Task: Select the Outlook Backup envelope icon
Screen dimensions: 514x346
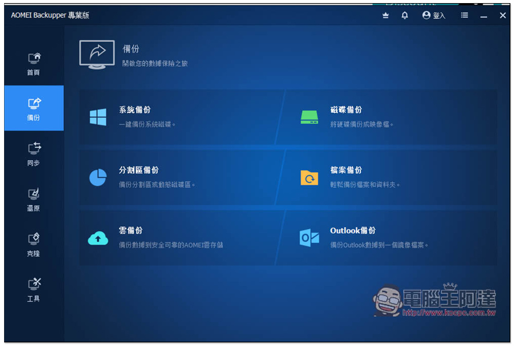Action: tap(309, 238)
